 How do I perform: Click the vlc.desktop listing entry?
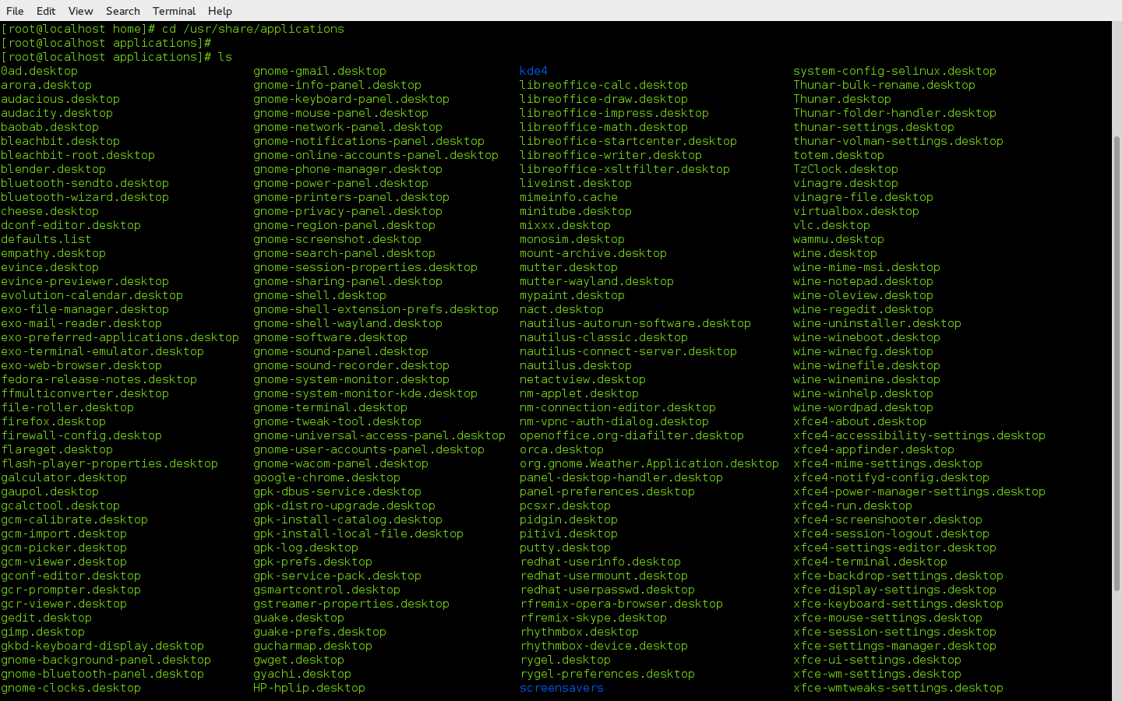[x=831, y=225]
